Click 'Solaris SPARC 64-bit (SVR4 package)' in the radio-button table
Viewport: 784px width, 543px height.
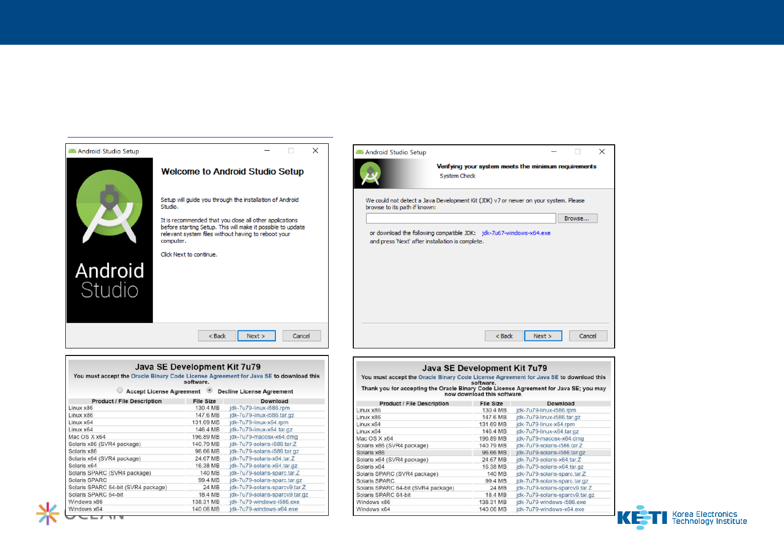tap(118, 487)
